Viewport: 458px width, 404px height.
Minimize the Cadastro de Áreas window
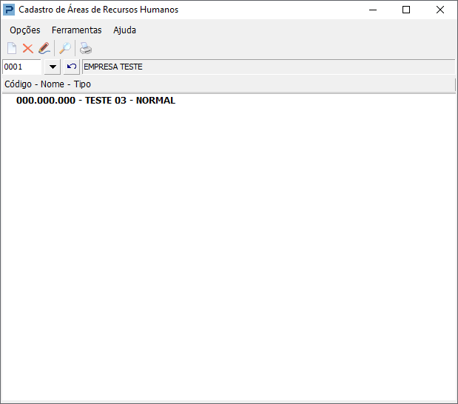pyautogui.click(x=373, y=10)
